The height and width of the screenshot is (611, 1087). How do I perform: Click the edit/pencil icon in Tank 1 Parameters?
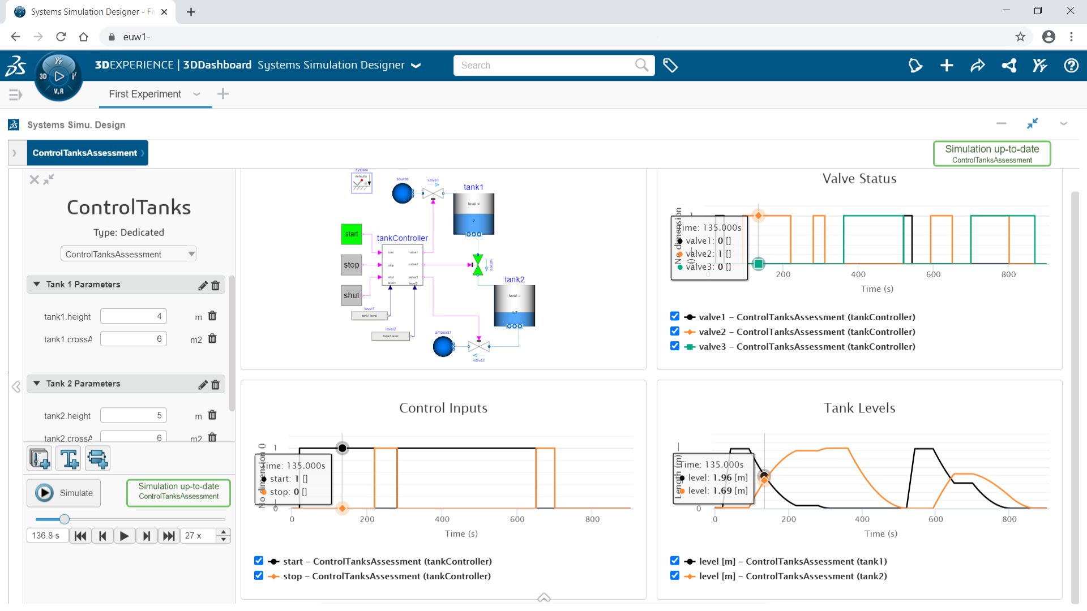[201, 285]
